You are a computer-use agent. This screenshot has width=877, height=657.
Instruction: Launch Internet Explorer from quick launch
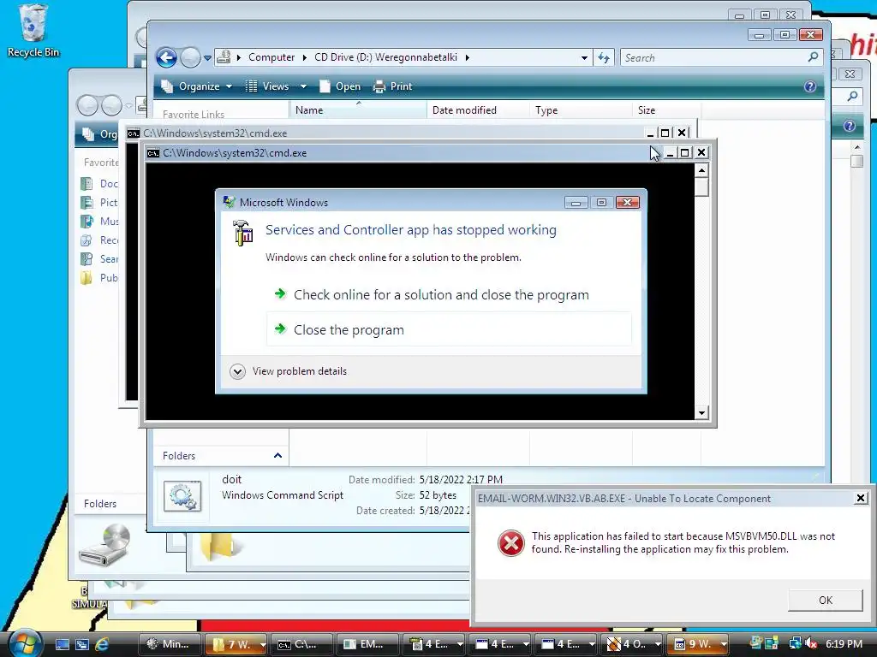(102, 644)
